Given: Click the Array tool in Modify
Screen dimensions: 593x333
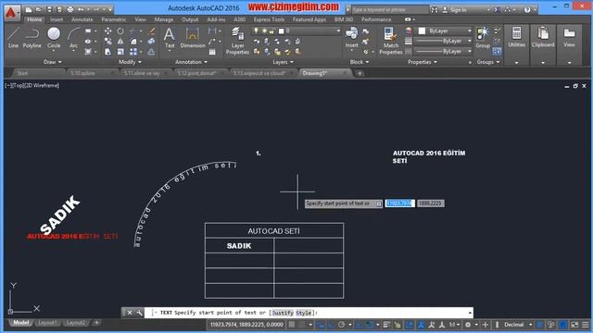Looking at the screenshot, I should click(133, 52).
